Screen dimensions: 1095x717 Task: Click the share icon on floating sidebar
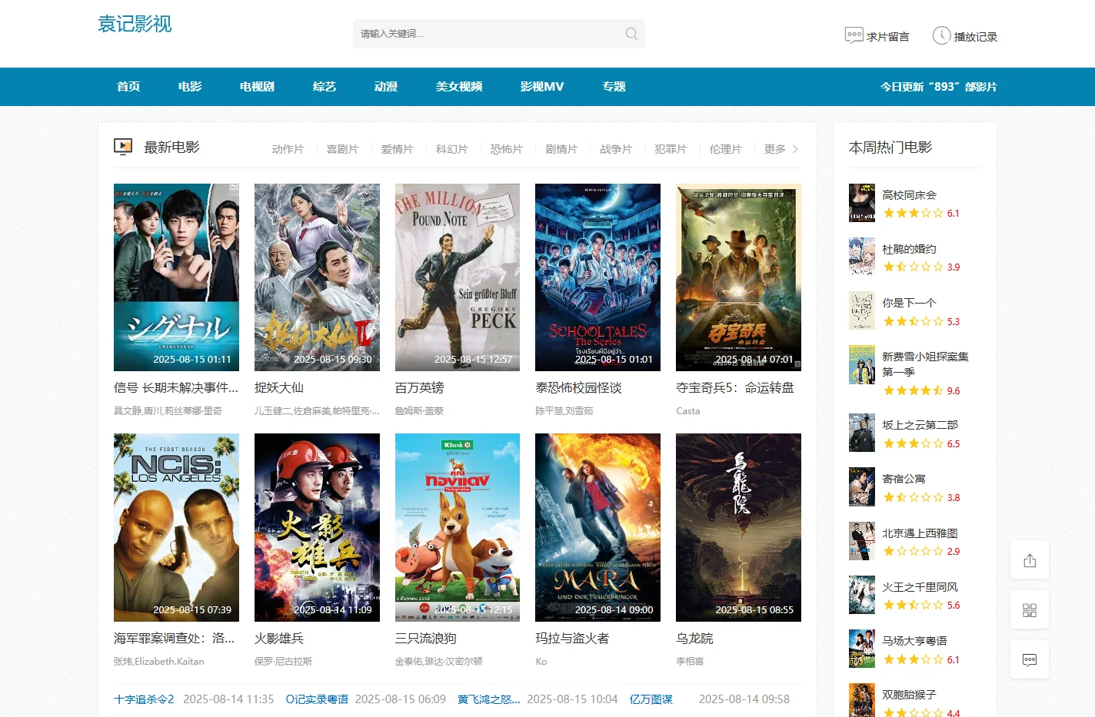tap(1030, 561)
